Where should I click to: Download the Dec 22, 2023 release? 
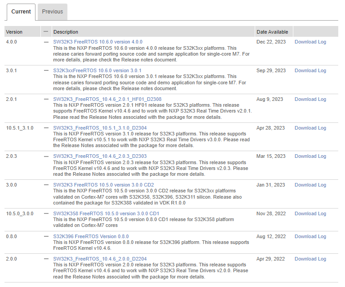coord(305,42)
